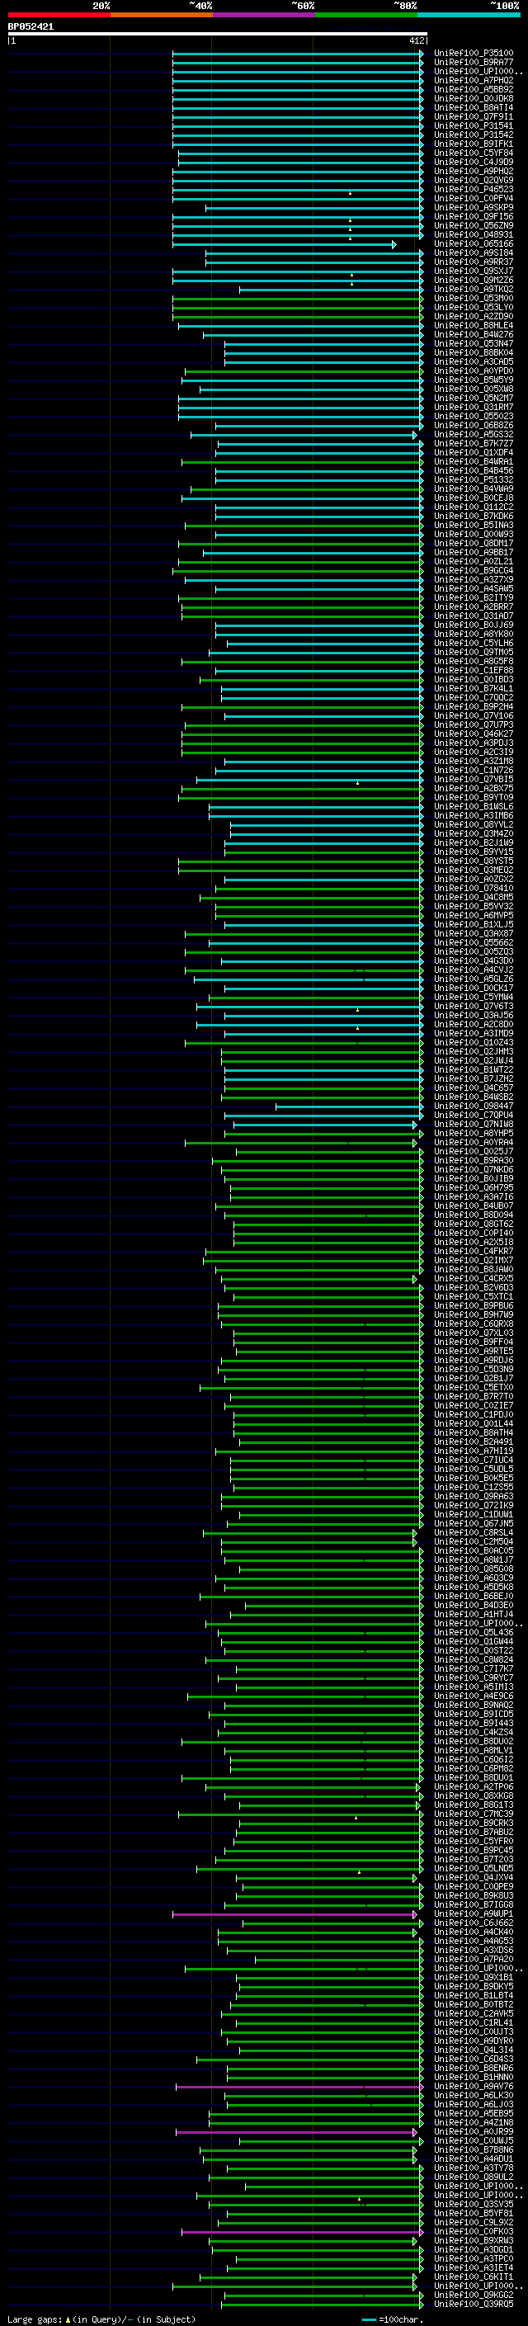Screen dimensions: 528x2326
Task: Open entry UniRef100_A7PA20
Action: [x=473, y=1960]
